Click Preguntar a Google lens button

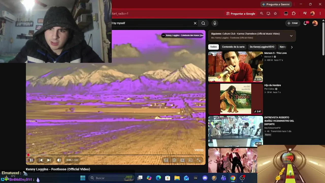[x=241, y=13]
